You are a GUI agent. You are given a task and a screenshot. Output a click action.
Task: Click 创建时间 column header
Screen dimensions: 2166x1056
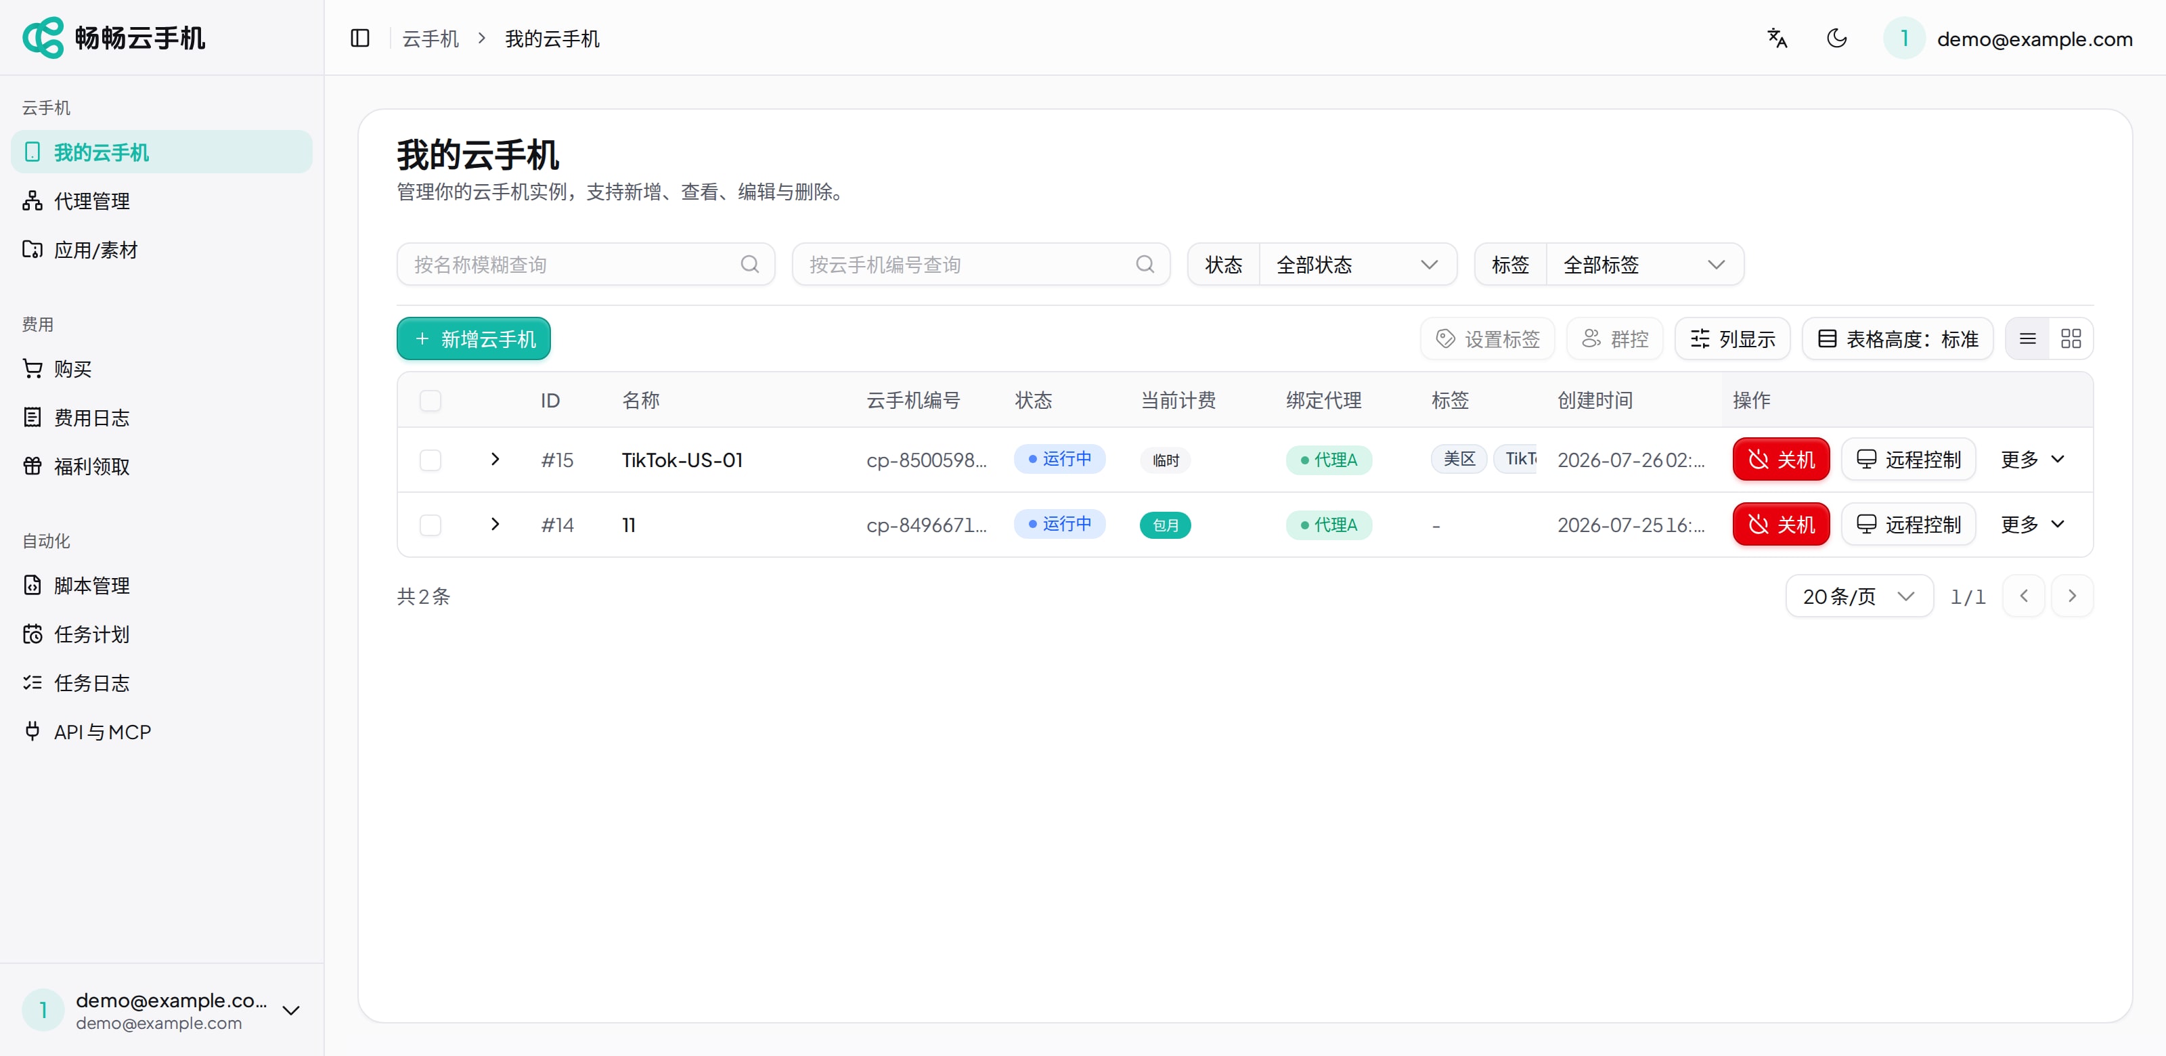(1595, 400)
